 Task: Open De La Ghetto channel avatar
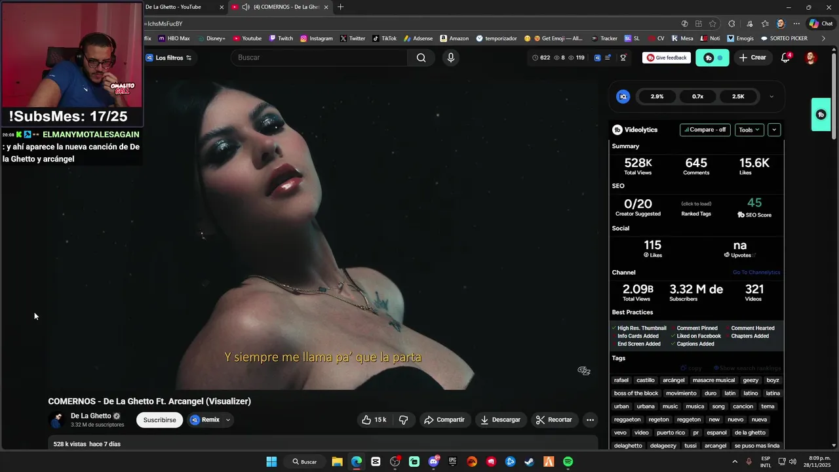[57, 420]
